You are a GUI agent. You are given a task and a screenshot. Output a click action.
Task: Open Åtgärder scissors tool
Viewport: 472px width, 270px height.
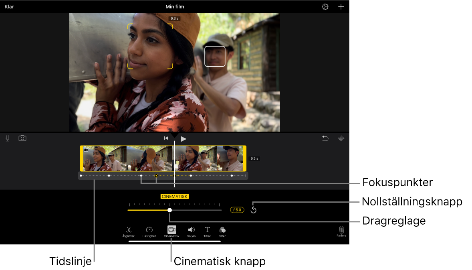point(129,232)
